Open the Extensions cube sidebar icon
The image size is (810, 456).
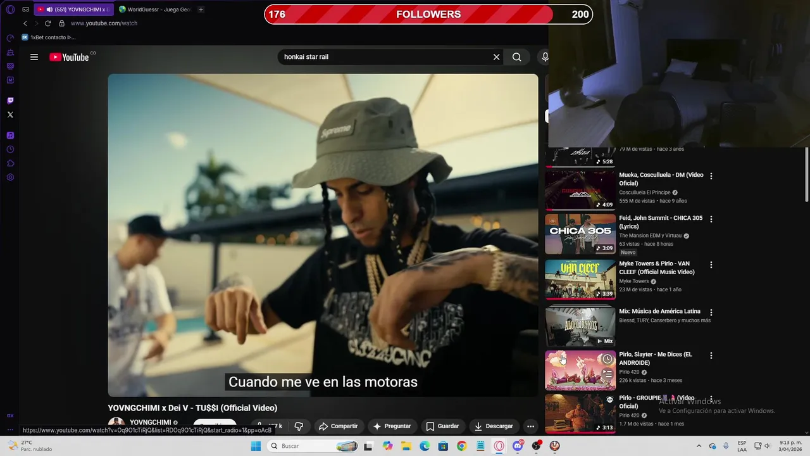pyautogui.click(x=10, y=163)
